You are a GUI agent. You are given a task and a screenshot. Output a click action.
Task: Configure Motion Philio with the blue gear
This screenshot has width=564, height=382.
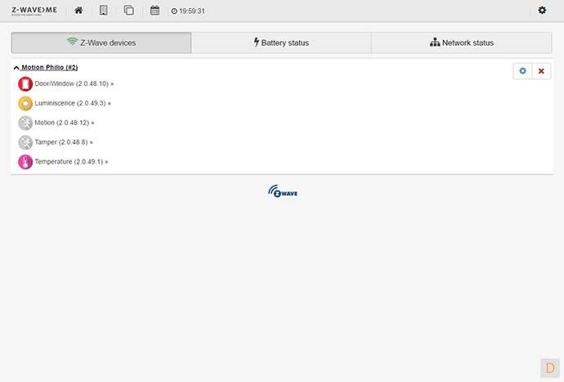click(x=522, y=71)
